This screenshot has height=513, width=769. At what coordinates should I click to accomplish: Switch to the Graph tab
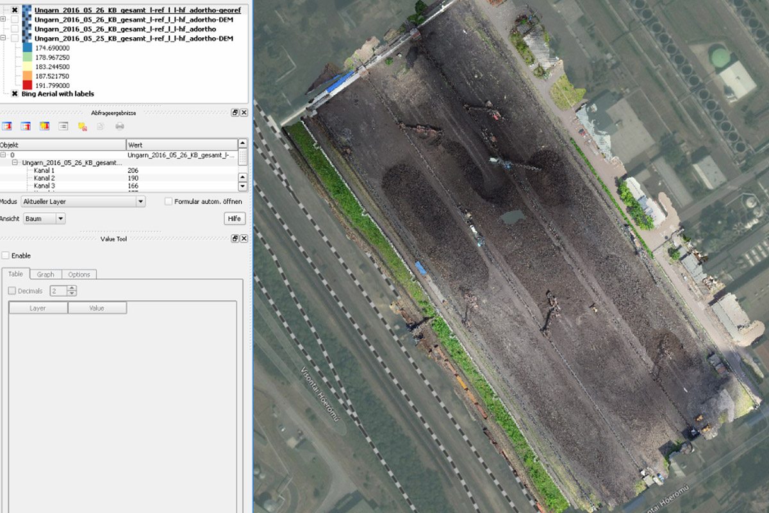point(45,274)
